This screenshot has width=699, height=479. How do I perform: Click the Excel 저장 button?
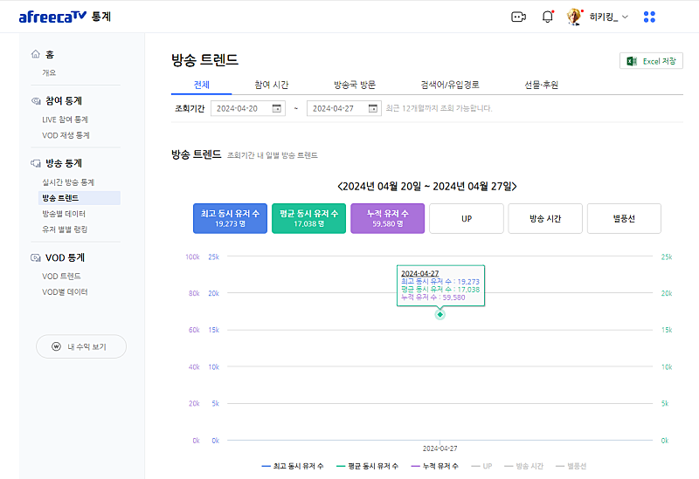pos(651,61)
